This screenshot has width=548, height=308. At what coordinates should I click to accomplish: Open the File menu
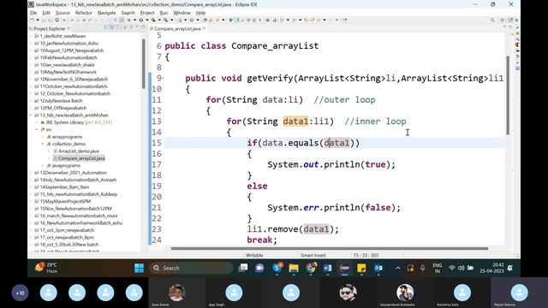(33, 13)
